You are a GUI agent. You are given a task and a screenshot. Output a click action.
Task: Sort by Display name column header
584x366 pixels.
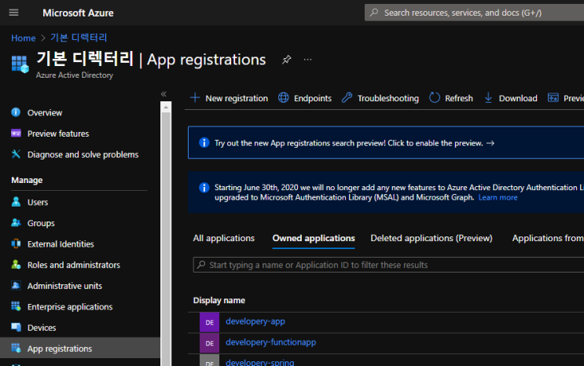point(219,300)
